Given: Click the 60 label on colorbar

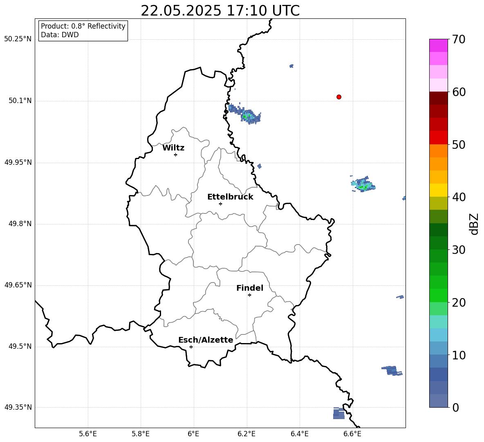Looking at the screenshot, I should (459, 92).
